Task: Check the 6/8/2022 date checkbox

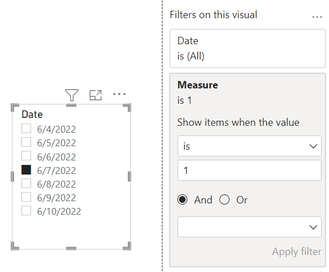Action: [x=26, y=184]
